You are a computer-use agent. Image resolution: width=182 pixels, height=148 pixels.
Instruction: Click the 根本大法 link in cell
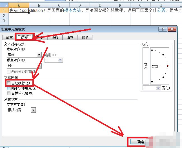coord(72,10)
